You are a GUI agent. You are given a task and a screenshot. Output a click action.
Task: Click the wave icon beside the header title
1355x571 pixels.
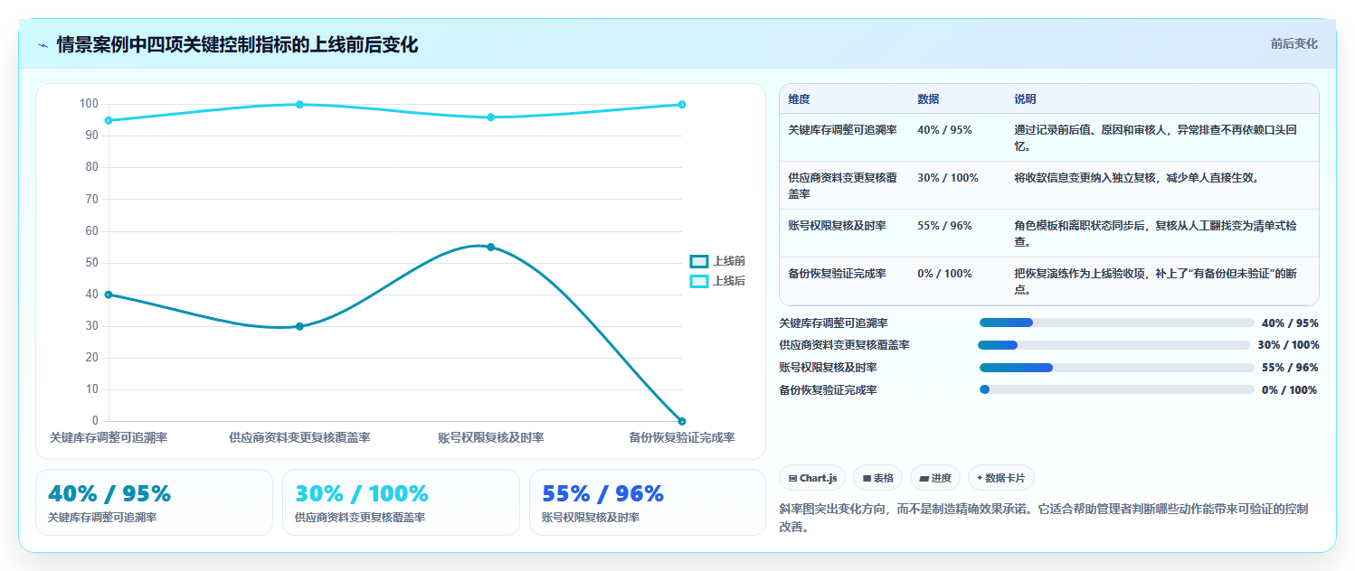point(43,45)
